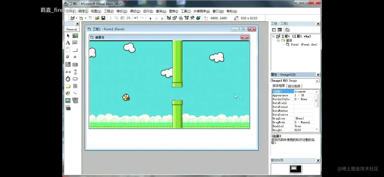
Task: Toggle Folders in the project panel
Action: click(x=287, y=30)
